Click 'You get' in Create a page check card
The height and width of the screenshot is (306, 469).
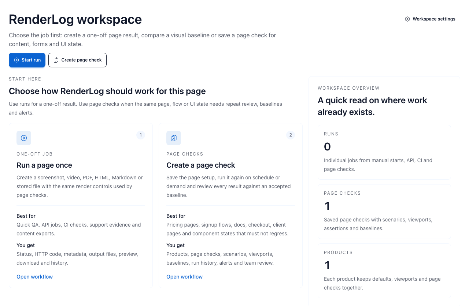point(176,245)
